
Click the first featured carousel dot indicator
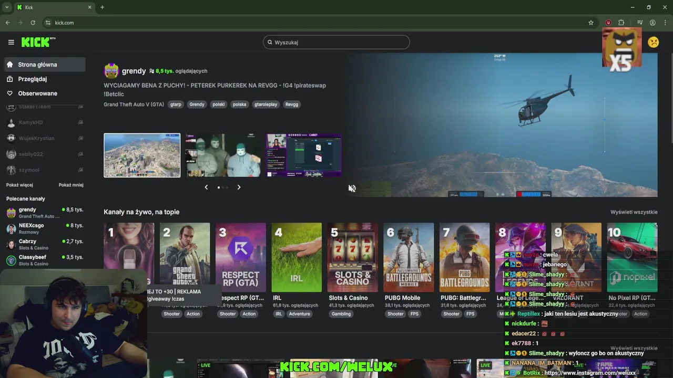(219, 187)
